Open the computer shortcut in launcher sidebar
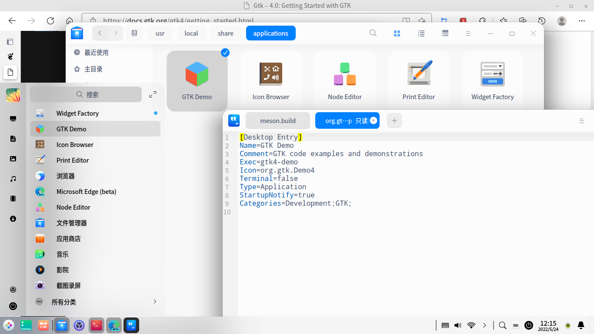Image resolution: width=594 pixels, height=334 pixels. coord(13,119)
